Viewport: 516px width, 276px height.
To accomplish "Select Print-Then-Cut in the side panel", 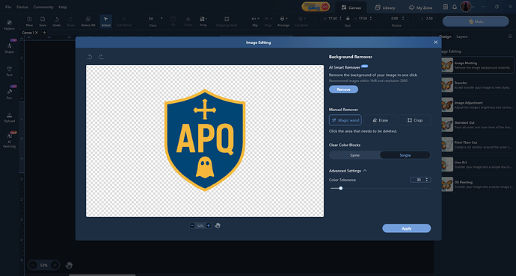I will [x=477, y=145].
